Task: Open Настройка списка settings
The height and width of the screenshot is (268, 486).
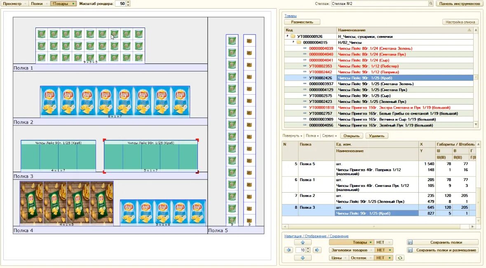Action: tap(460, 22)
